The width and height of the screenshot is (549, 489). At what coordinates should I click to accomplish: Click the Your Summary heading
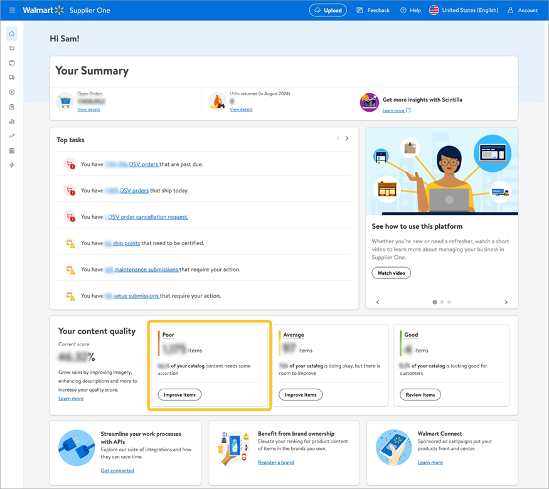[x=92, y=71]
